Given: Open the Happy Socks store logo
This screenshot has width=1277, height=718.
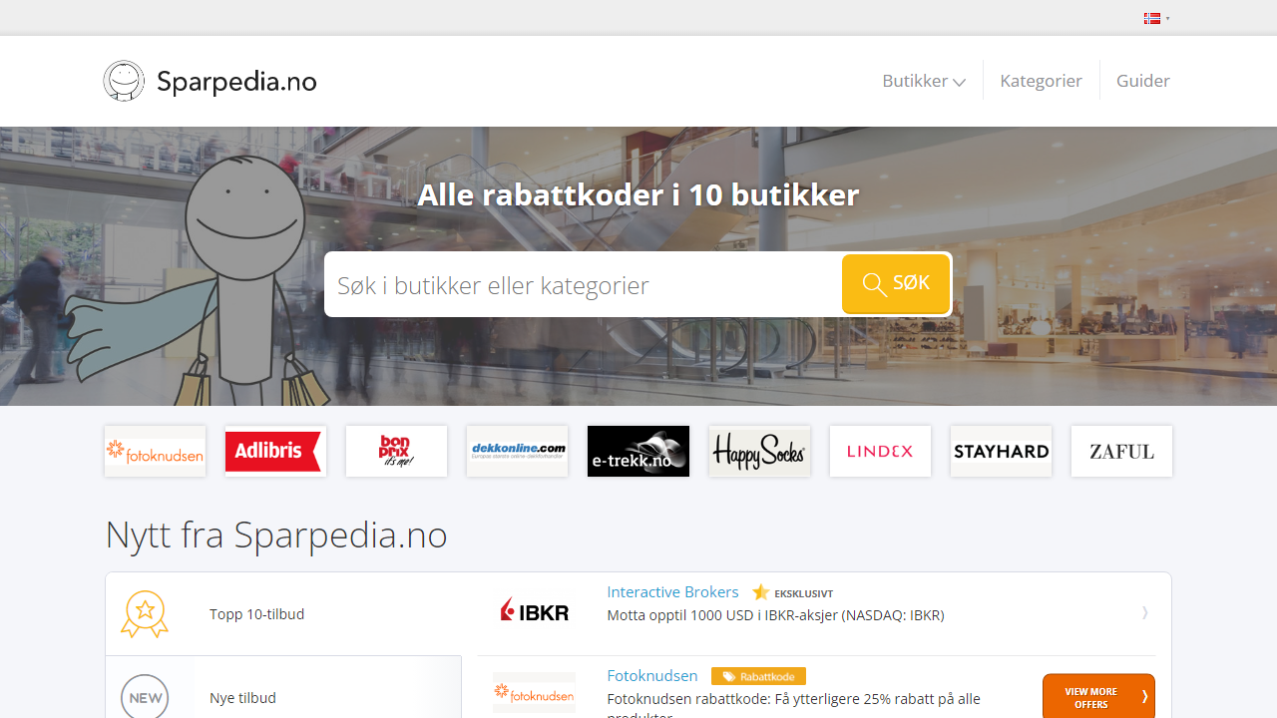Looking at the screenshot, I should [759, 451].
